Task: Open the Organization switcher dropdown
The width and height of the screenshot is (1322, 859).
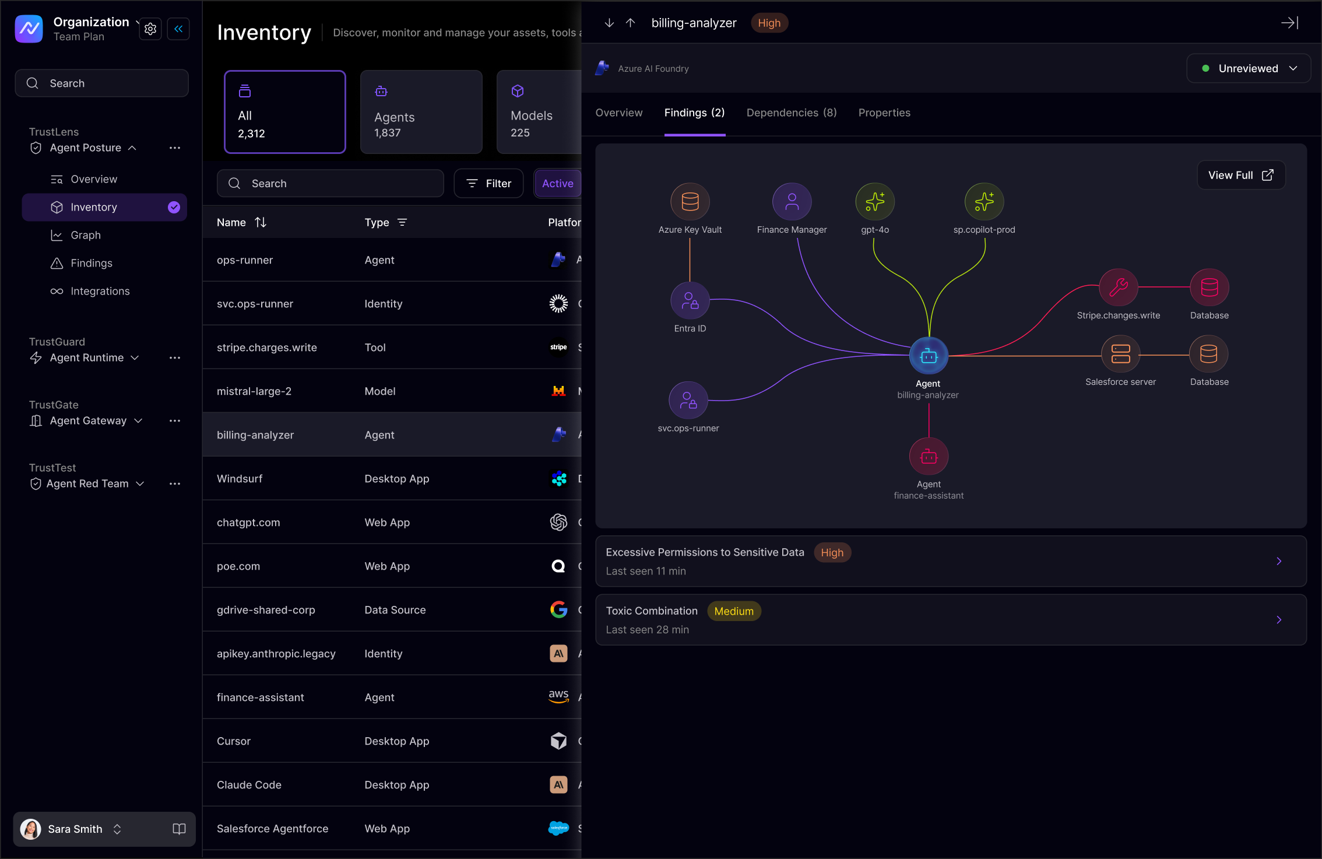Action: coord(96,22)
